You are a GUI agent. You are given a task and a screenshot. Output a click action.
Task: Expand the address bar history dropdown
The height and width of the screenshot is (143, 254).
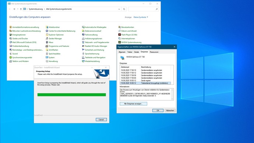tap(119, 9)
